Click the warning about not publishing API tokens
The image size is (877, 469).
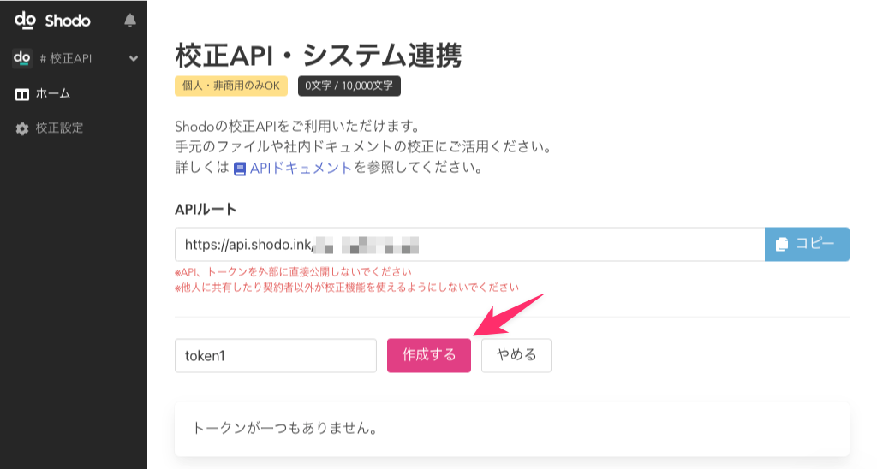pos(294,272)
